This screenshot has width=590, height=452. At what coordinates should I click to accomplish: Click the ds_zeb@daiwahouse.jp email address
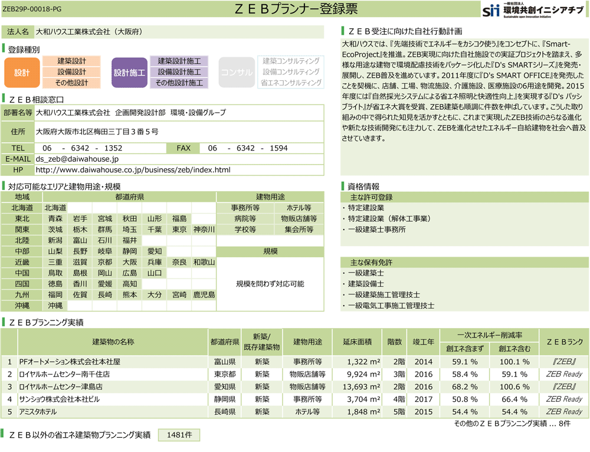pyautogui.click(x=77, y=159)
